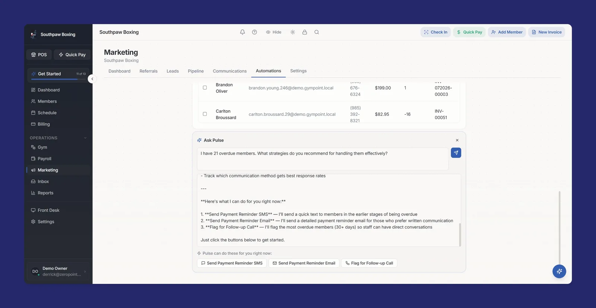Open POS from the sidebar

pyautogui.click(x=39, y=55)
